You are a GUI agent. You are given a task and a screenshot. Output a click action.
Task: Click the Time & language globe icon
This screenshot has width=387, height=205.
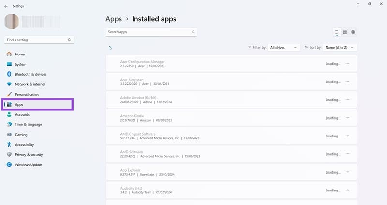pos(9,124)
